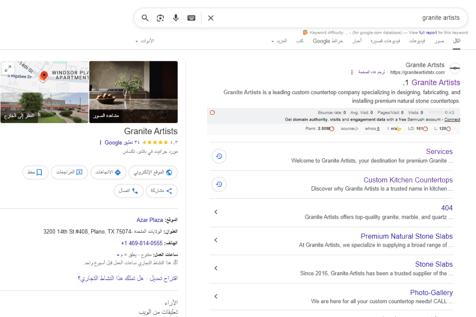The height and width of the screenshot is (317, 476).
Task: Click 'هل تملك هذا النشاط التجاري؟' link
Action: click(110, 278)
